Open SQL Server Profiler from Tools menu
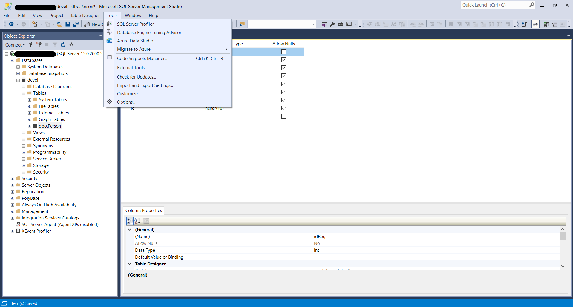 point(135,24)
